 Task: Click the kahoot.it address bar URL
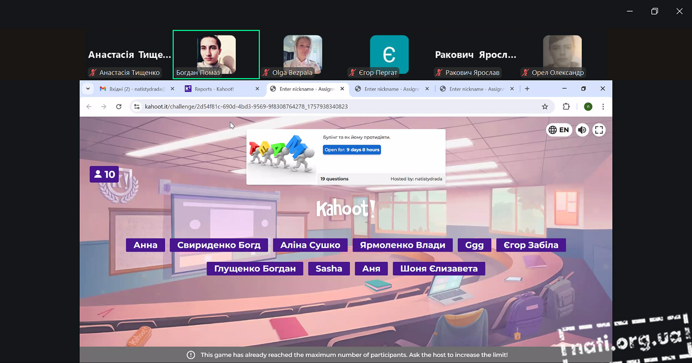tap(246, 107)
